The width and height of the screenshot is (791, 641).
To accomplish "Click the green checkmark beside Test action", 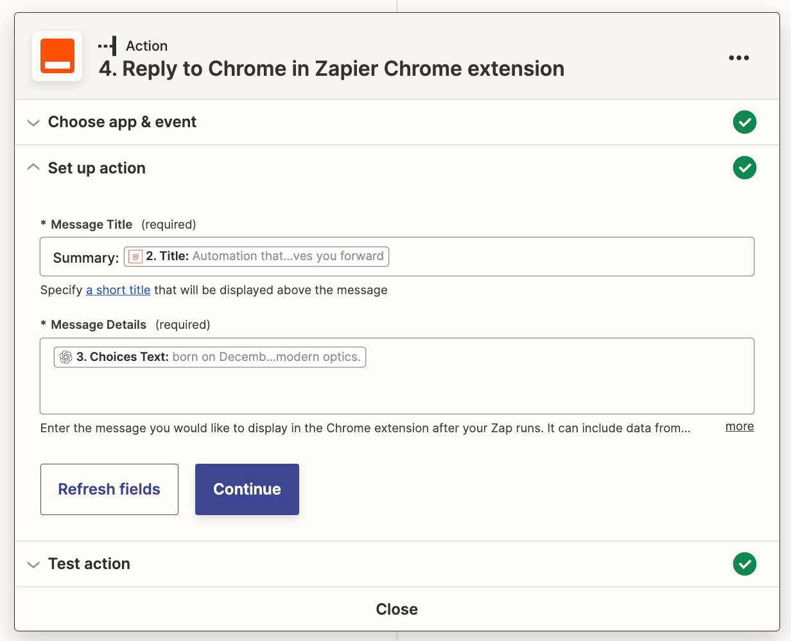I will pyautogui.click(x=744, y=564).
